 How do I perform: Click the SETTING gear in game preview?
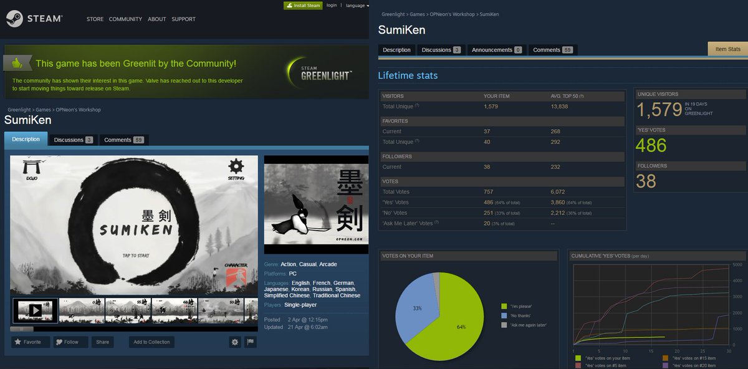click(x=236, y=170)
